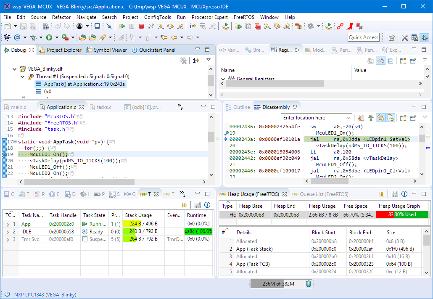Click the save icon in Heap Usage panel
This screenshot has width=433, height=299.
click(395, 194)
